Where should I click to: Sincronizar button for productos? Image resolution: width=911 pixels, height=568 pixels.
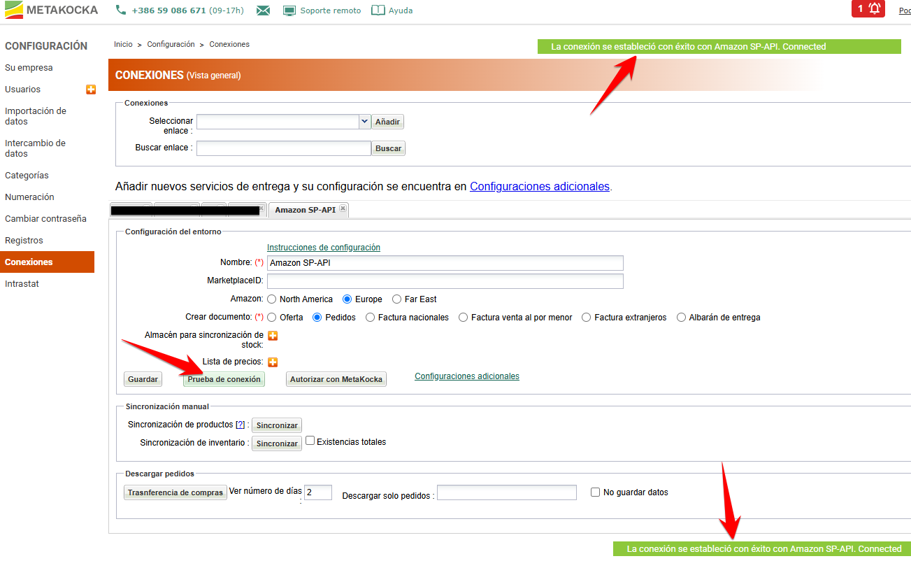pyautogui.click(x=277, y=425)
